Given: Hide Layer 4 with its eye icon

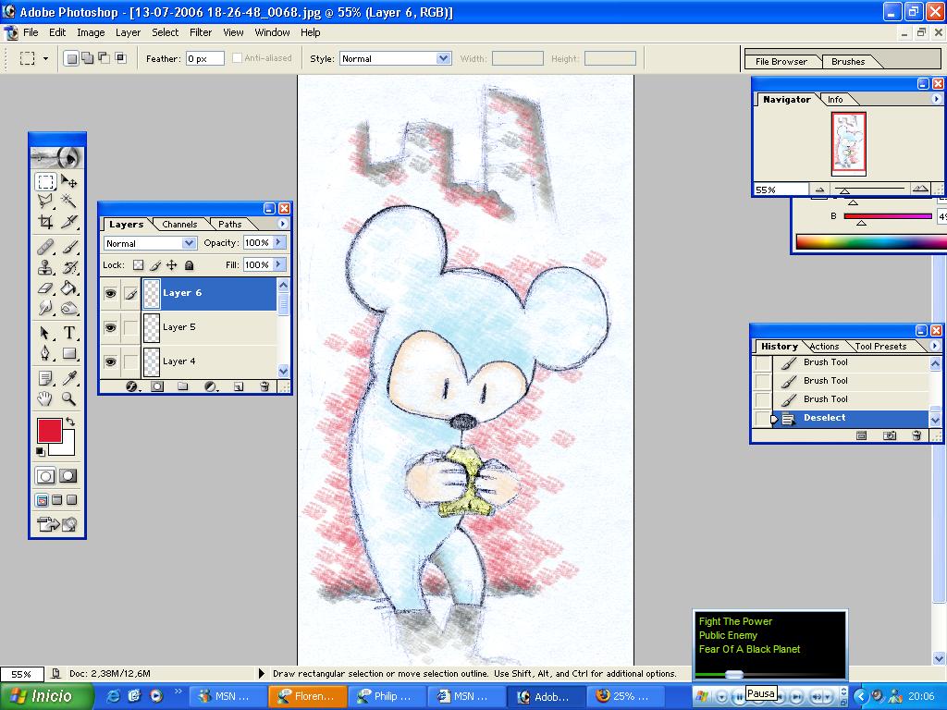Looking at the screenshot, I should coord(111,361).
